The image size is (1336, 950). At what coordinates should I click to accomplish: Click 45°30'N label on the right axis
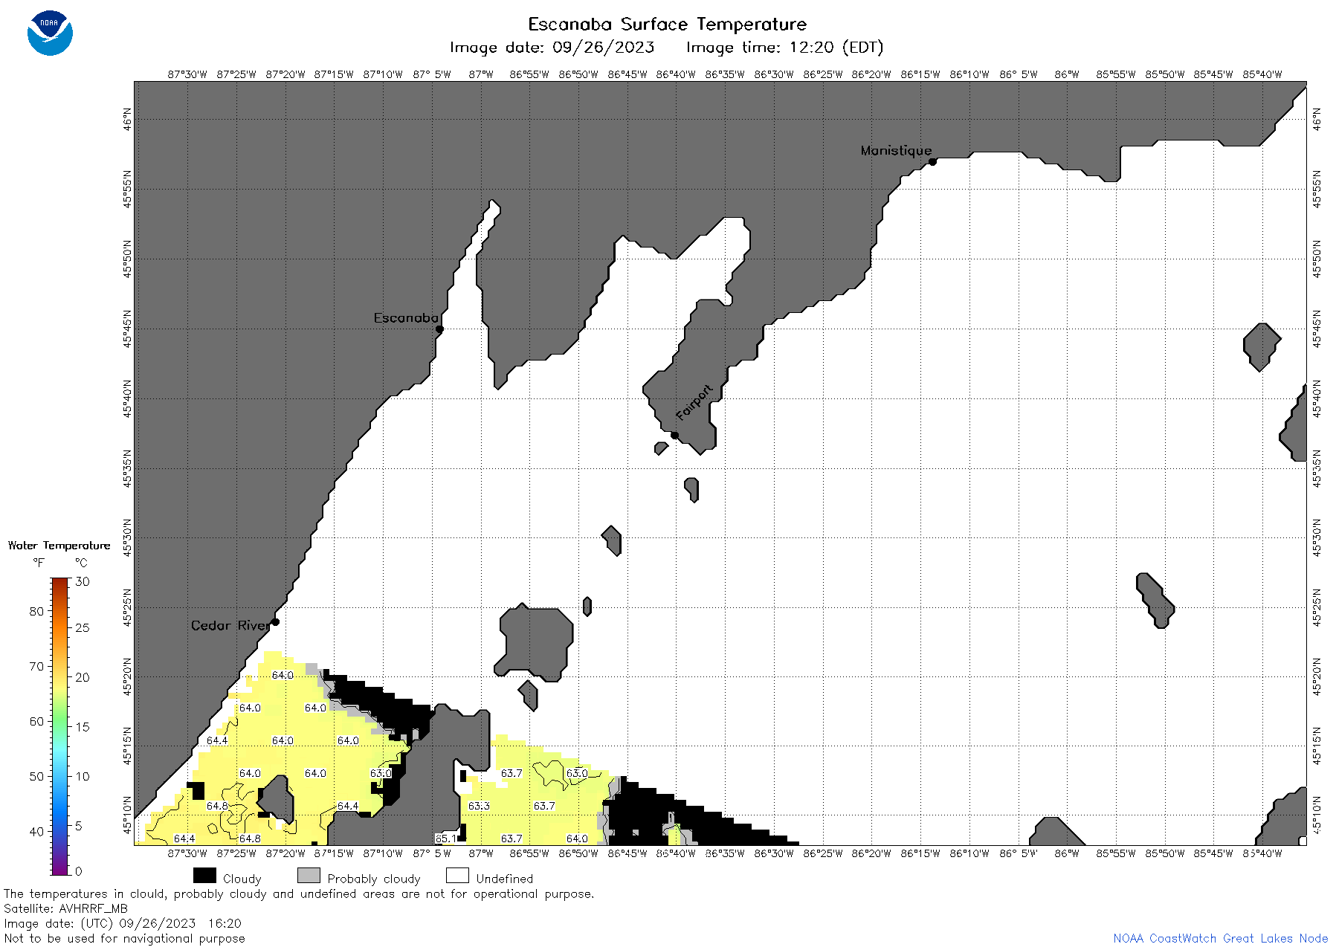point(1317,537)
